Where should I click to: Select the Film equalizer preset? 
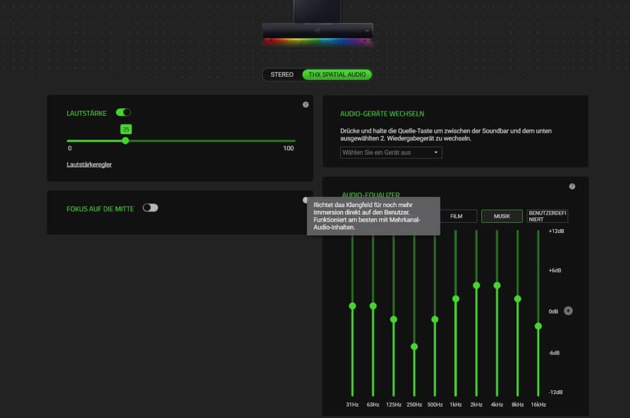[x=456, y=216]
